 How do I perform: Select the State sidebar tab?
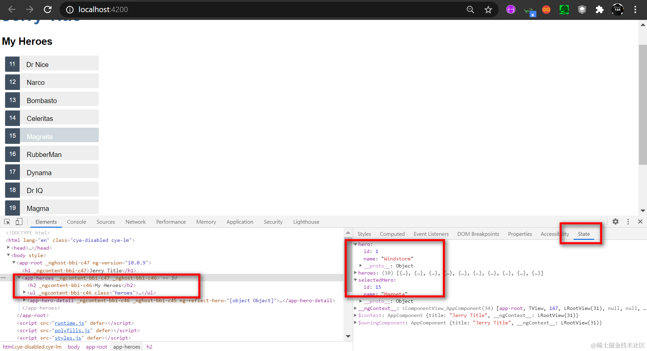click(584, 234)
